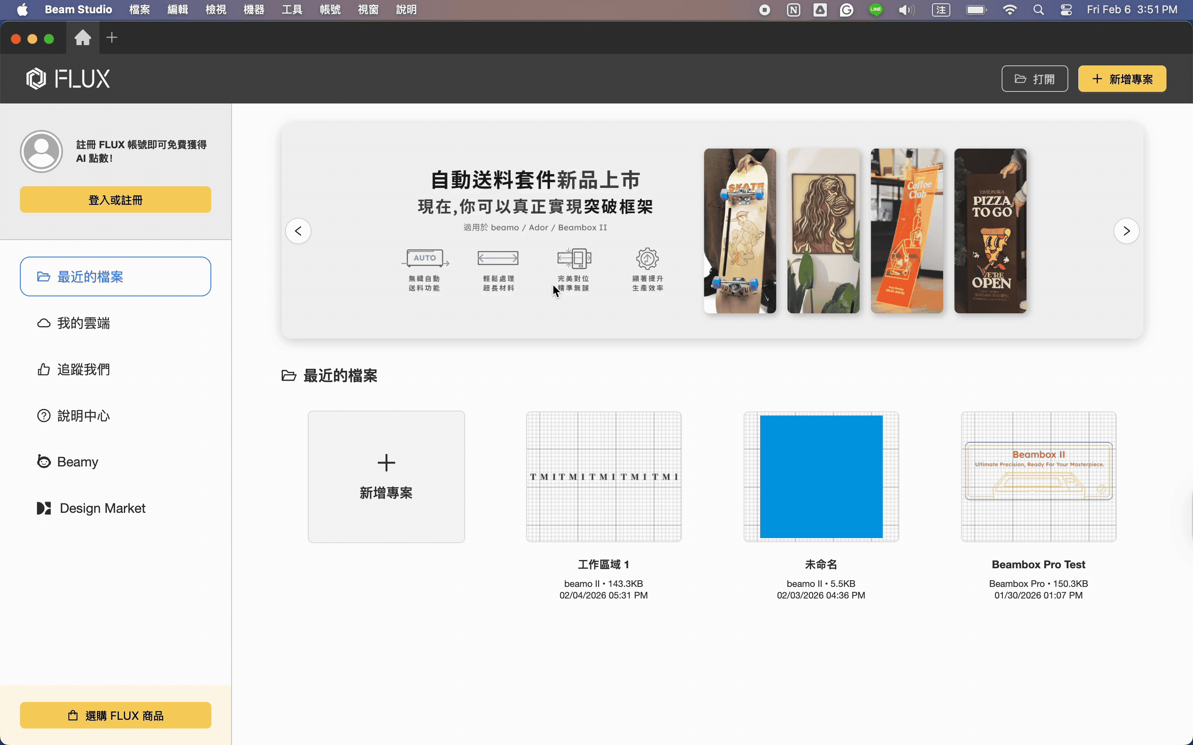This screenshot has height=745, width=1193.
Task: Click the input method 注 icon
Action: pos(941,10)
